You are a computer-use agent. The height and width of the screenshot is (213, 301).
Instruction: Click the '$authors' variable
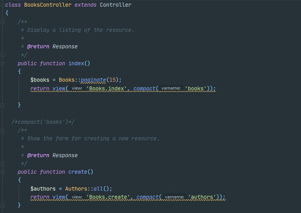[43, 189]
